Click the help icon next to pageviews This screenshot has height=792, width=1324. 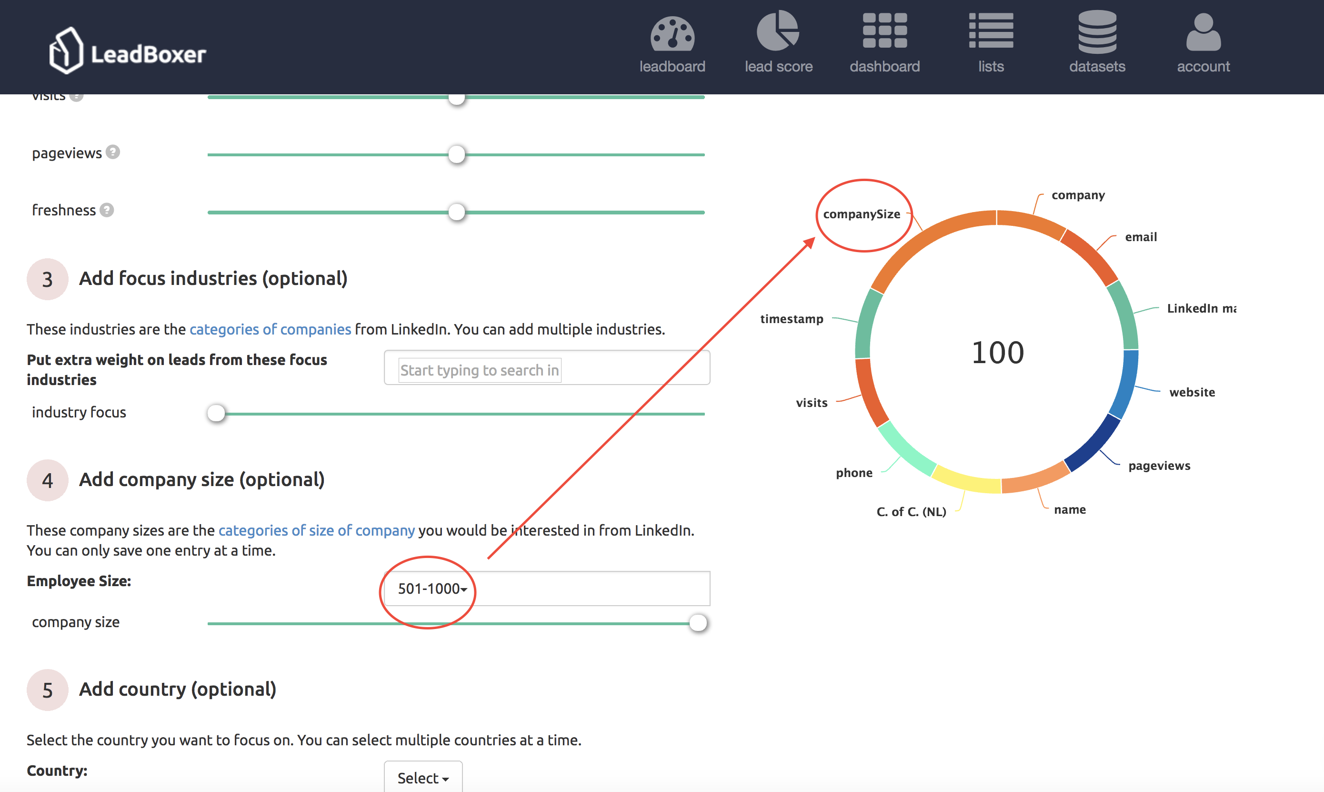coord(113,152)
